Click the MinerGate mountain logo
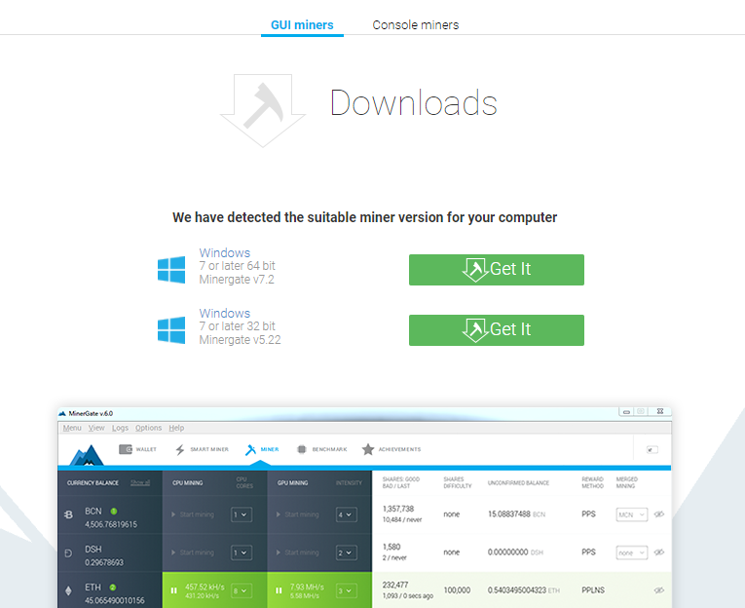This screenshot has height=608, width=745. pyautogui.click(x=87, y=455)
